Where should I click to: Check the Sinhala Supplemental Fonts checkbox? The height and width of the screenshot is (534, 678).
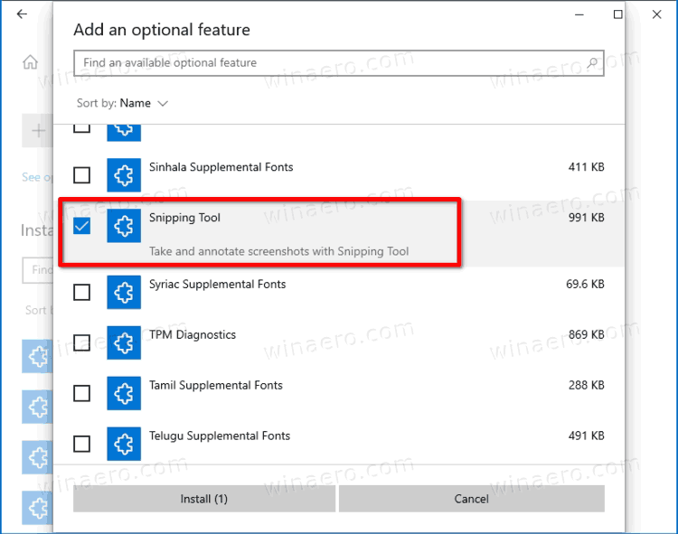81,175
